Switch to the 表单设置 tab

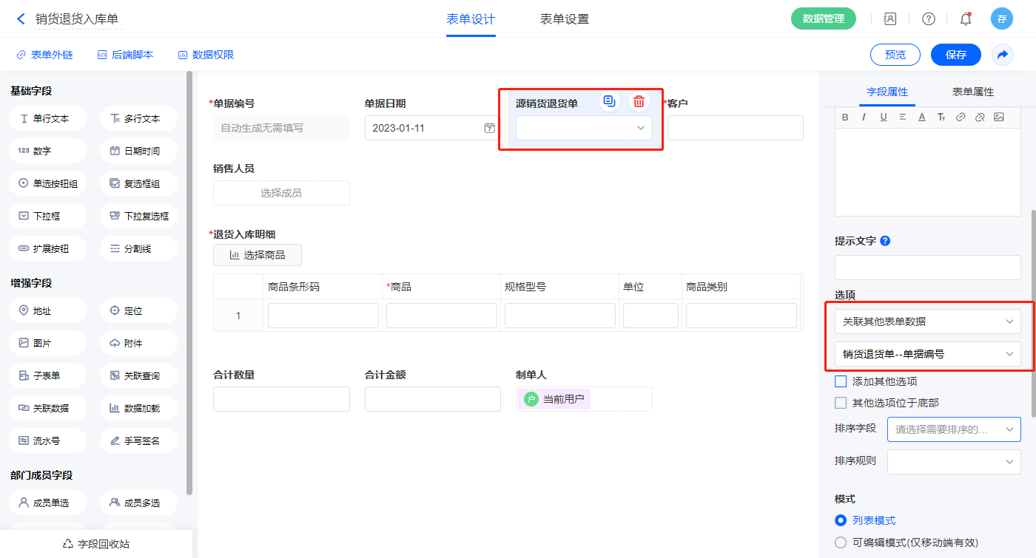[x=564, y=19]
